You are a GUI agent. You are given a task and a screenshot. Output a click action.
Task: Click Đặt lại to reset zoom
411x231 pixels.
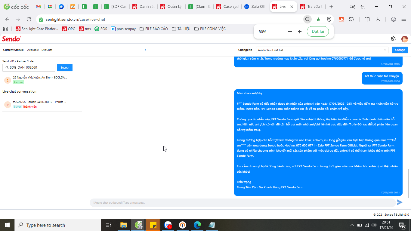point(318,32)
